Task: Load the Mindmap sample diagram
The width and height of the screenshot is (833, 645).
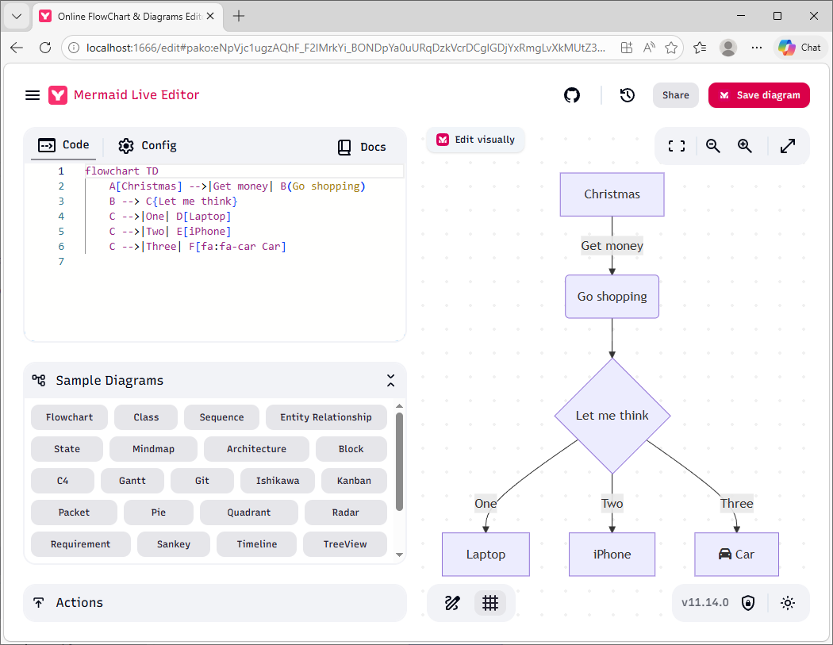Action: (153, 449)
